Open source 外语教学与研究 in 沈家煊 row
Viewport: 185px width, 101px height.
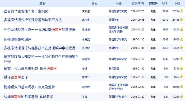coord(118,11)
